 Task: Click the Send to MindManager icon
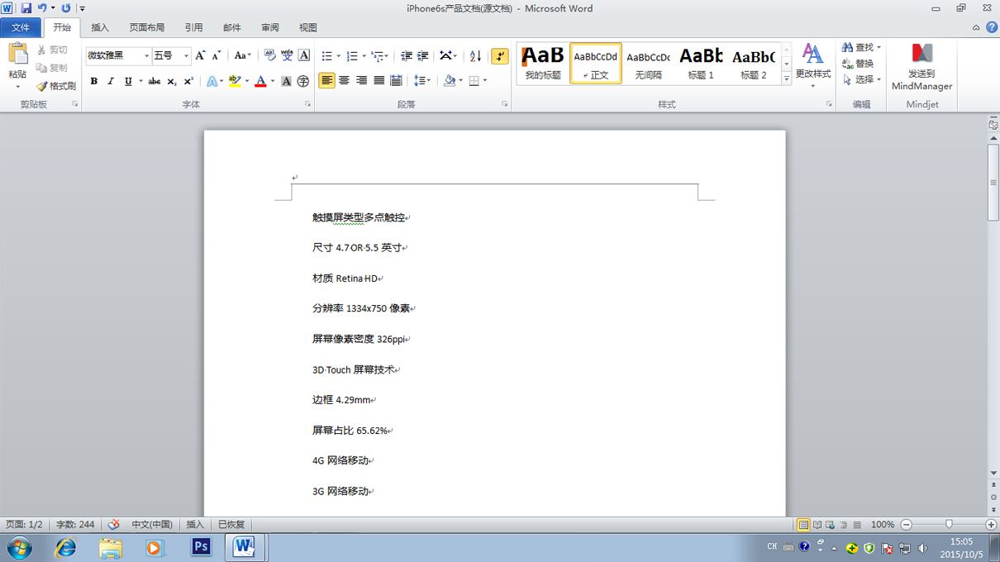coord(922,55)
